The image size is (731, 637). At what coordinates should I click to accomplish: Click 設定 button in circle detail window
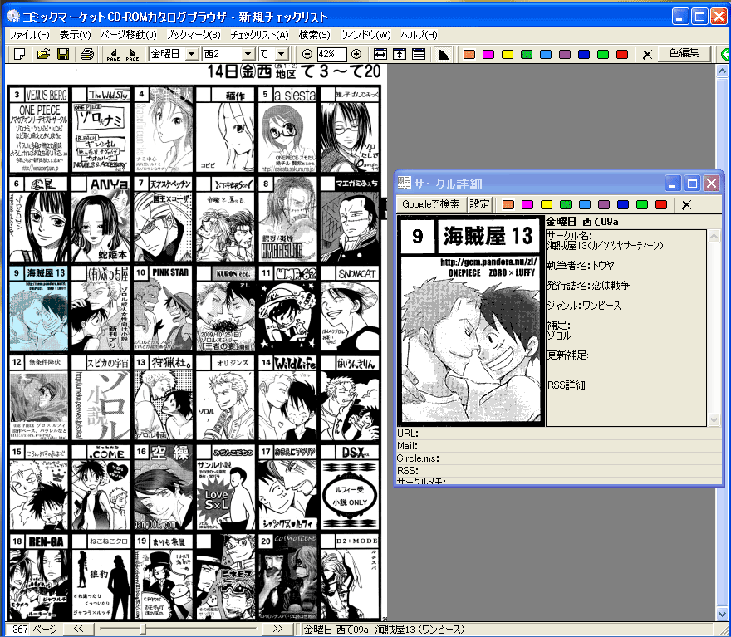(479, 204)
